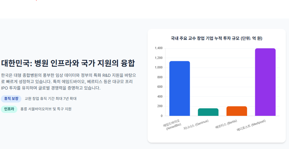Select the 인프라 badge
This screenshot has width=289, height=149.
pos(9,109)
